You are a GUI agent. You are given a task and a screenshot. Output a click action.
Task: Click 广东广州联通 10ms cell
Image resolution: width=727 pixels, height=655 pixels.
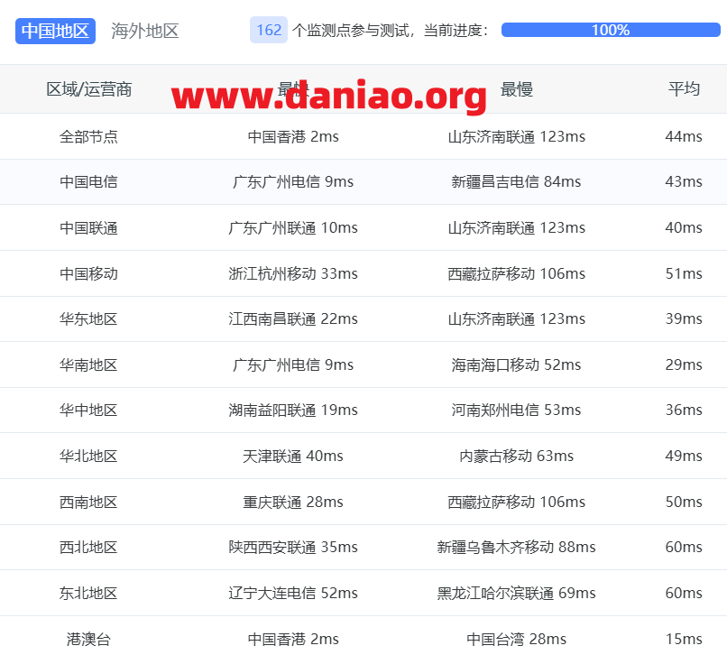(293, 227)
